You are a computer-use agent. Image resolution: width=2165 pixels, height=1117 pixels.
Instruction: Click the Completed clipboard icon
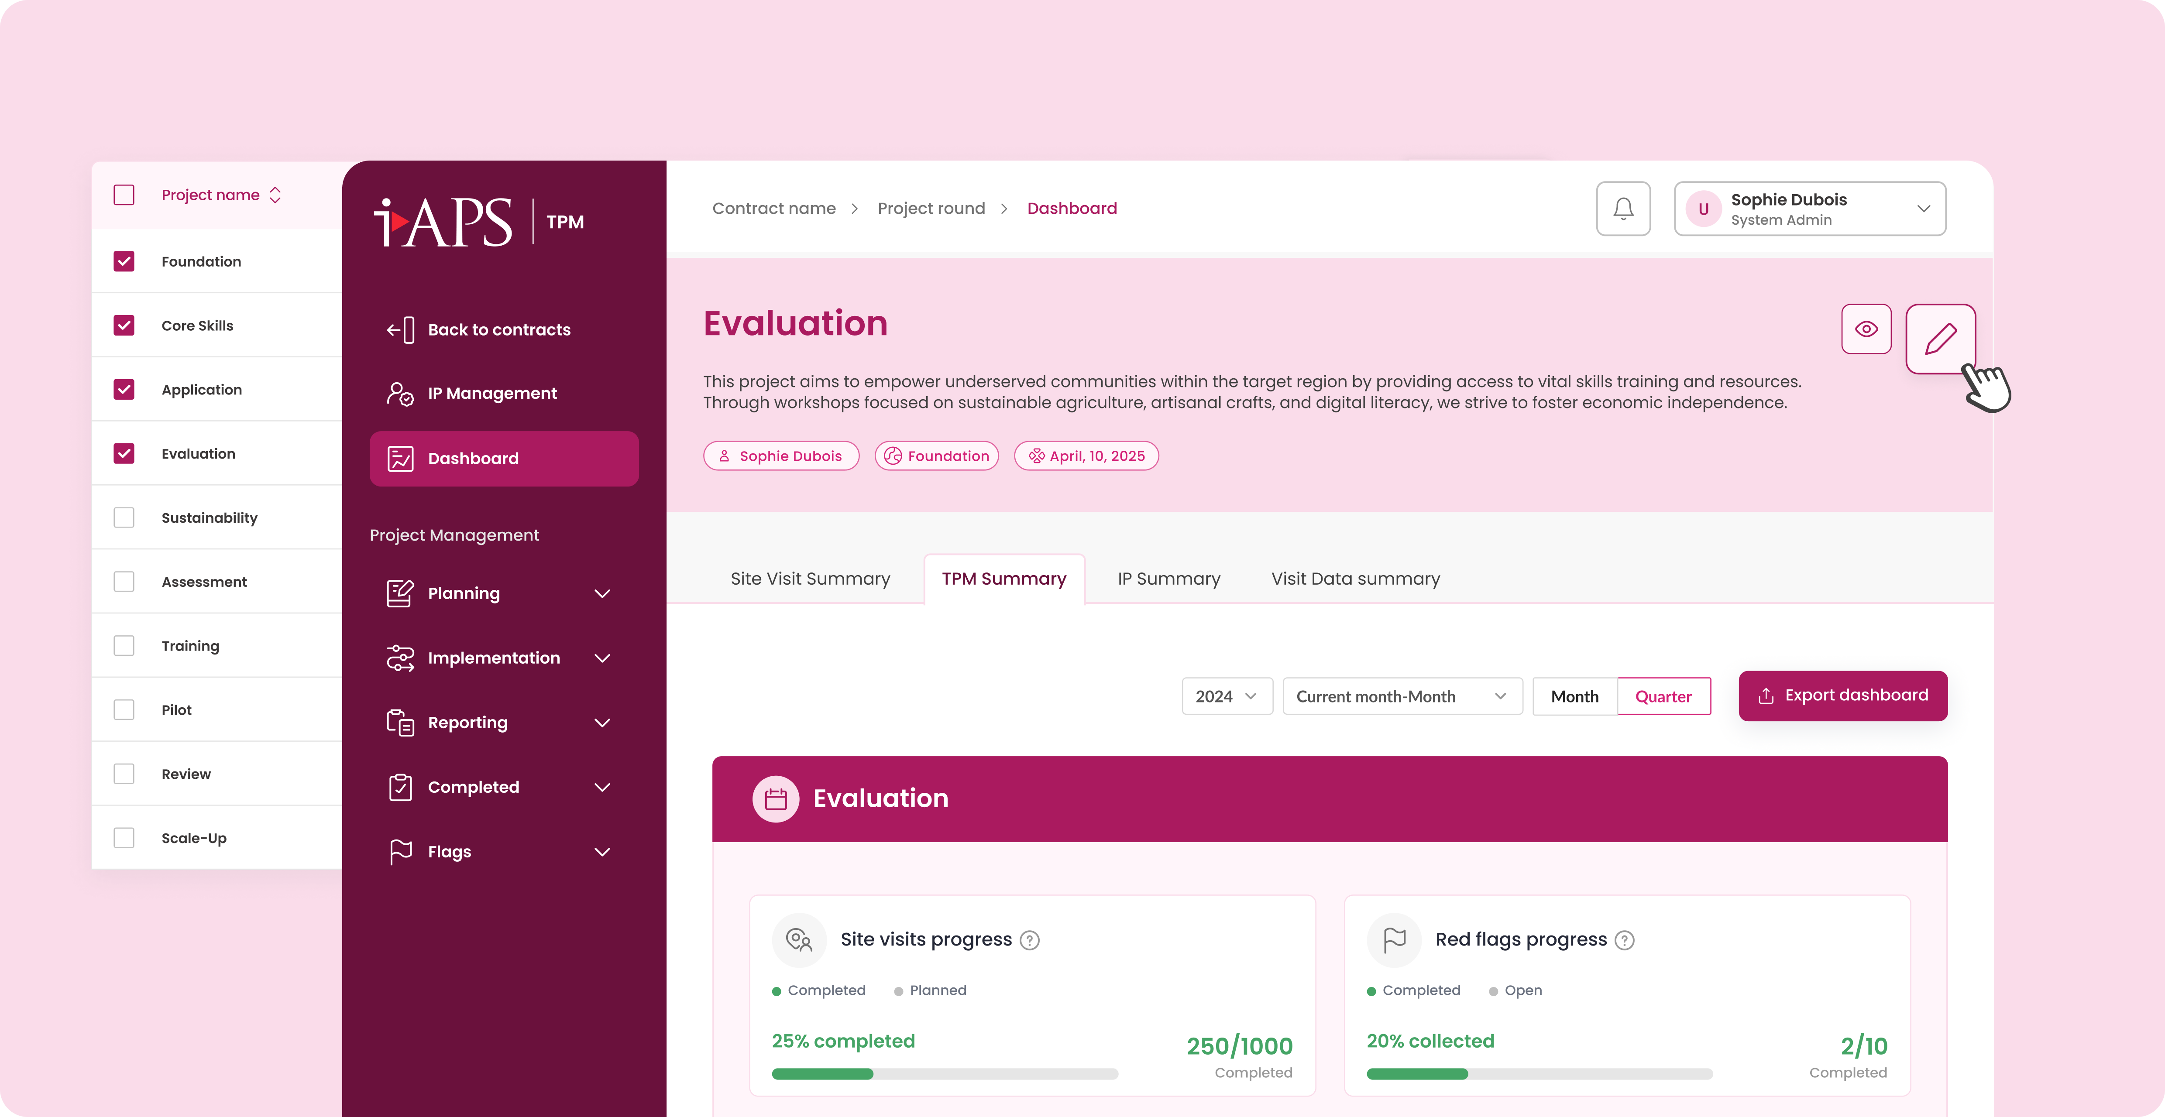pos(400,787)
